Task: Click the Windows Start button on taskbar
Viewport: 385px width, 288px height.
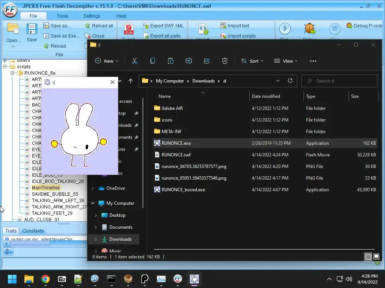Action: pyautogui.click(x=12, y=279)
